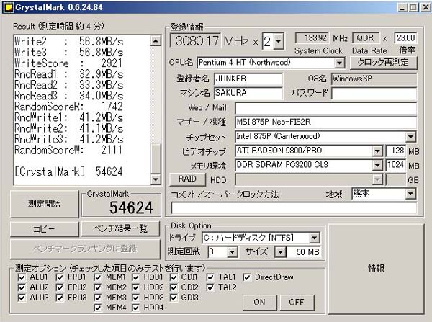Uncheck the GDI1 option

coord(174,277)
